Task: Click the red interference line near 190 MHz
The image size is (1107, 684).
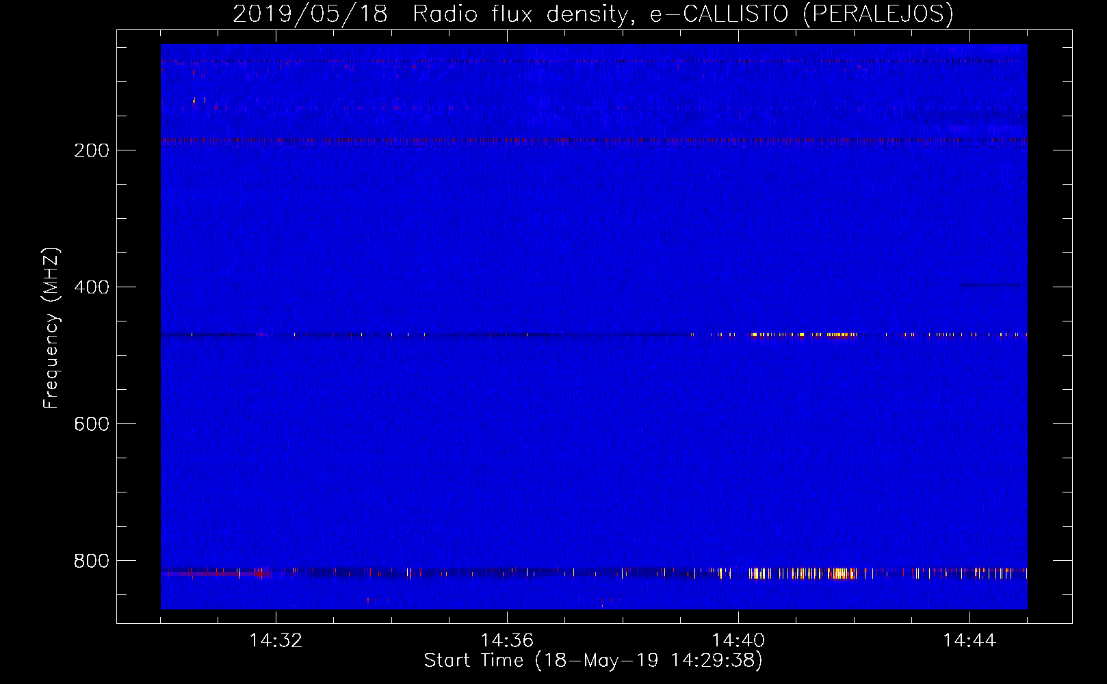Action: point(594,140)
